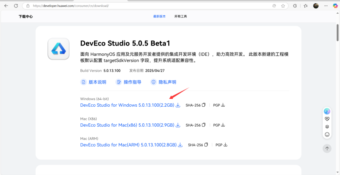This screenshot has height=175, width=340.
Task: Click the Mac (ARM) label
Action: (89, 139)
